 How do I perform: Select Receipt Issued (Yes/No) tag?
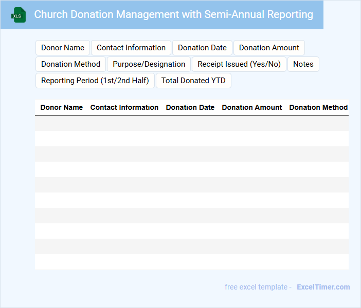(x=239, y=64)
